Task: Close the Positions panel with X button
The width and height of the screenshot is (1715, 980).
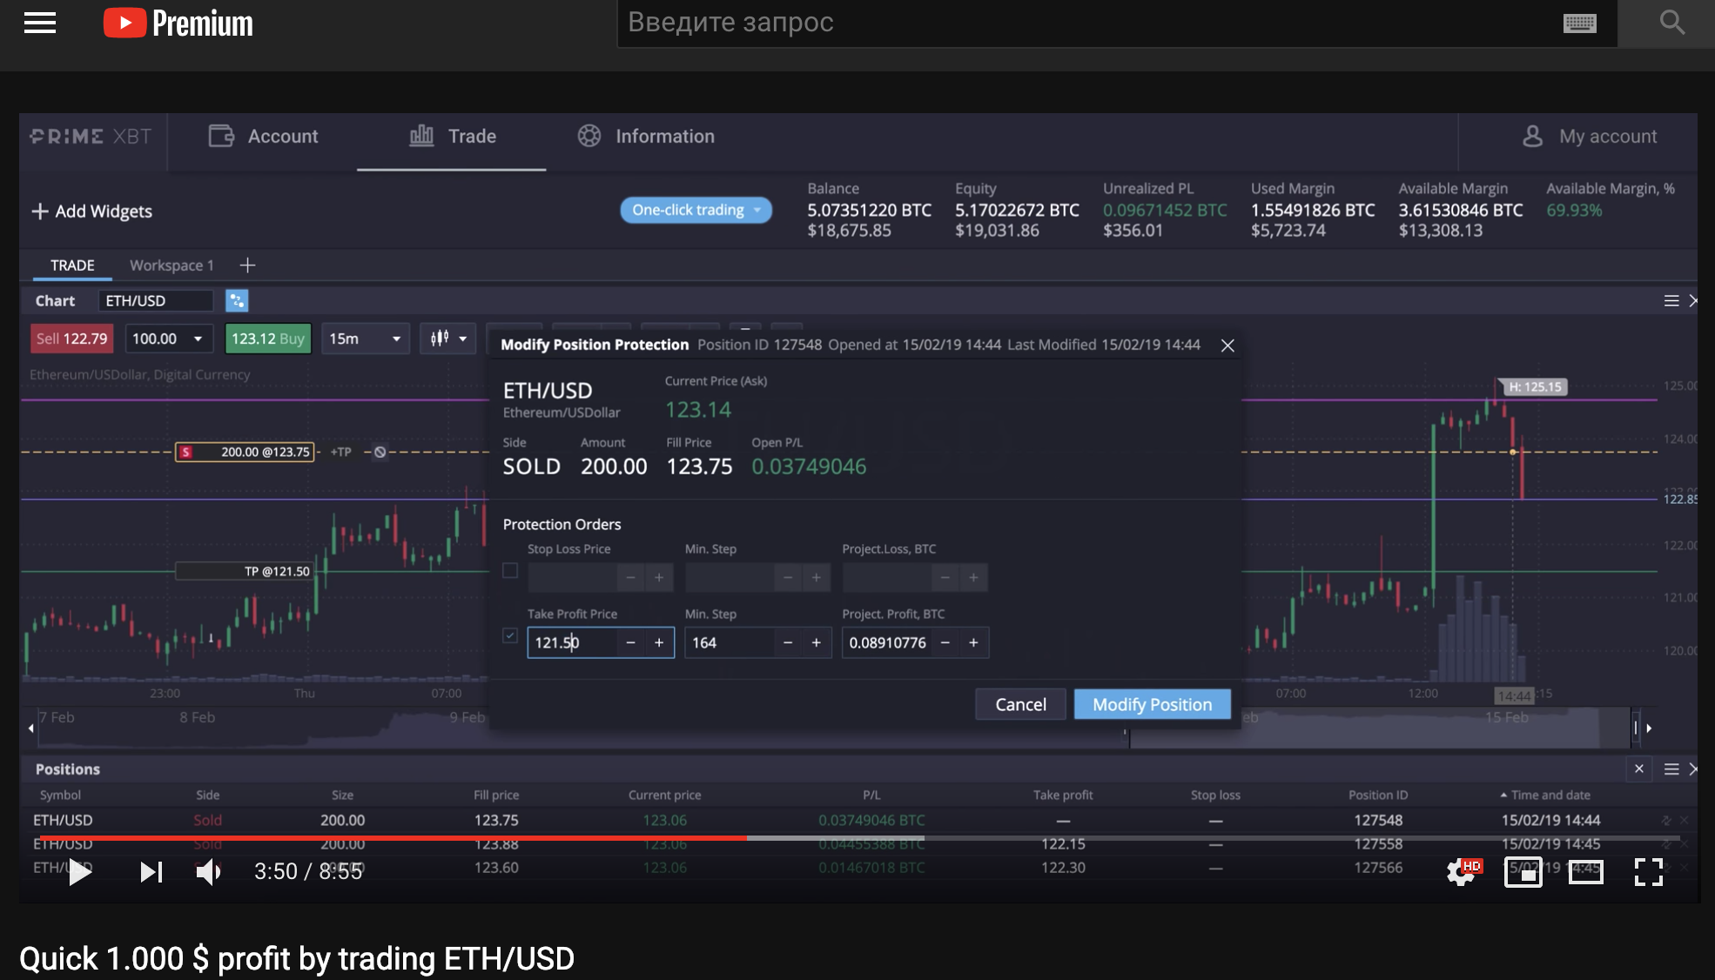Action: (1638, 769)
